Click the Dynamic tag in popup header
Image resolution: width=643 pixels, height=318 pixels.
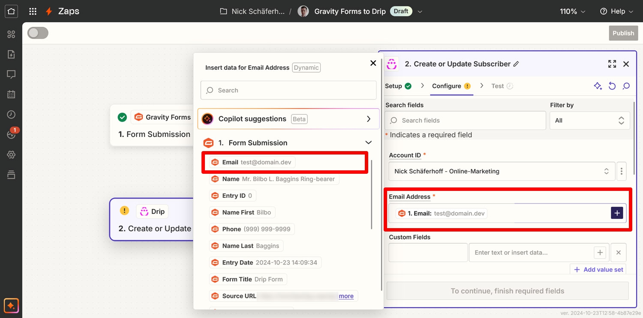coord(306,68)
